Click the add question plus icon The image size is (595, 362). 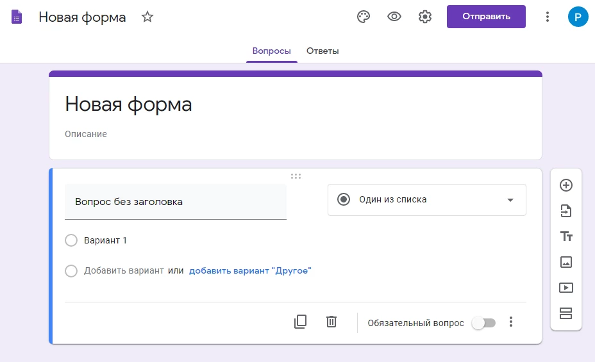pos(566,185)
